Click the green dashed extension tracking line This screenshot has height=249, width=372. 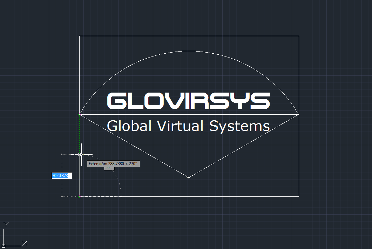(x=80, y=133)
